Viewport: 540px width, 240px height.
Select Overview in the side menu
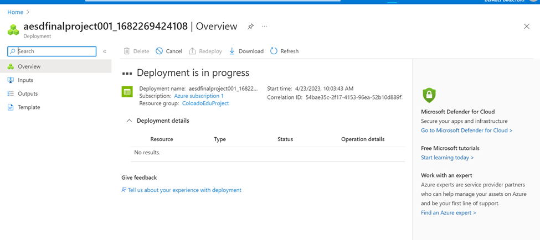click(x=56, y=66)
